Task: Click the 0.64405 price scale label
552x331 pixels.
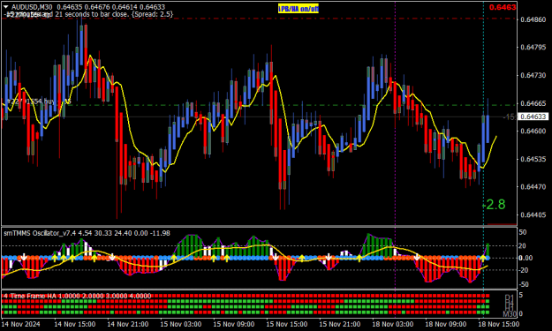Action: [x=533, y=214]
